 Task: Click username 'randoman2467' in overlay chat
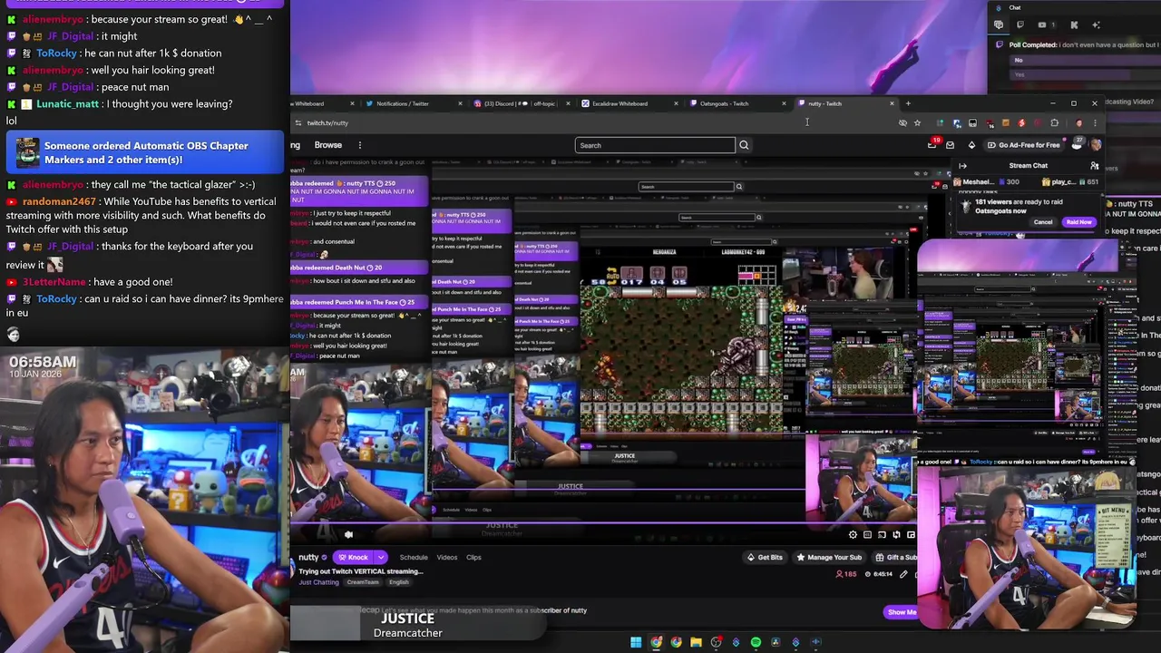point(61,201)
